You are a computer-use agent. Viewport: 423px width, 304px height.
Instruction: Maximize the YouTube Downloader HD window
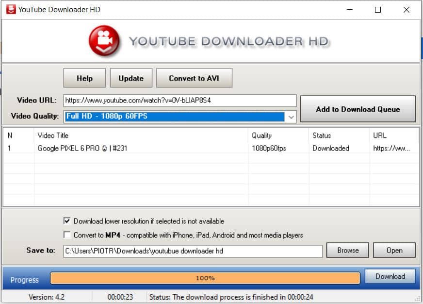(x=378, y=9)
